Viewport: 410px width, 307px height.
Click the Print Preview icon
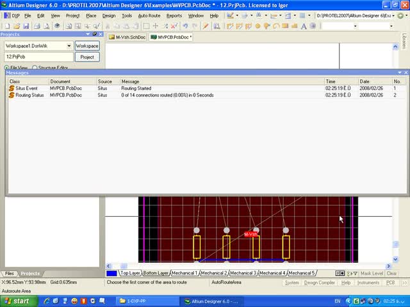[x=47, y=26]
